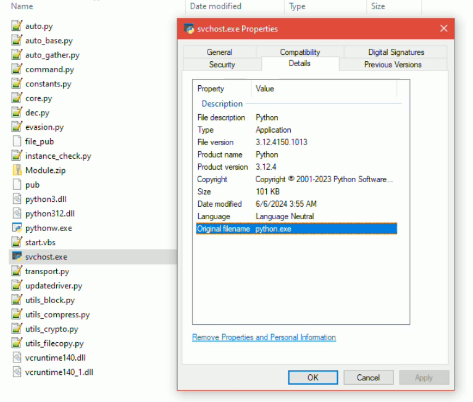The image size is (473, 402).
Task: Select the File description Python row
Action: click(296, 117)
